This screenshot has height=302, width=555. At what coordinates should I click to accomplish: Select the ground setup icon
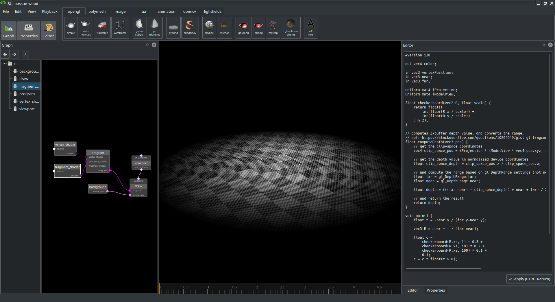pyautogui.click(x=173, y=28)
